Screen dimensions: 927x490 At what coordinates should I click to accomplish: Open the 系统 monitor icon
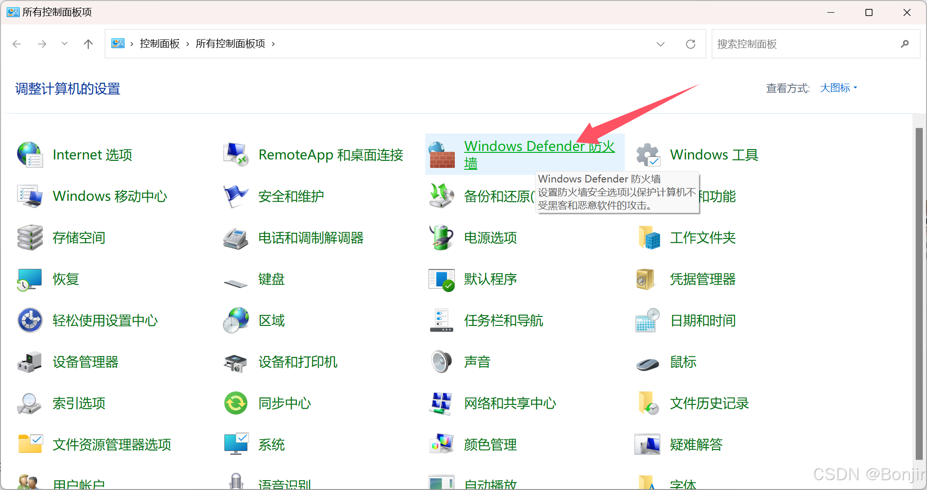pyautogui.click(x=236, y=444)
